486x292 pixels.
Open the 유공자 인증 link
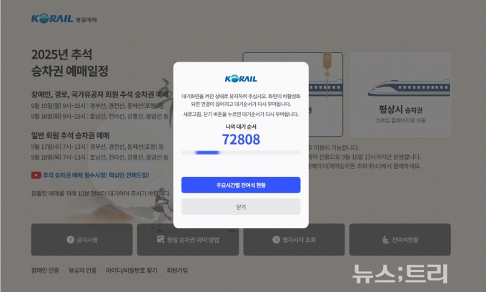(x=82, y=271)
